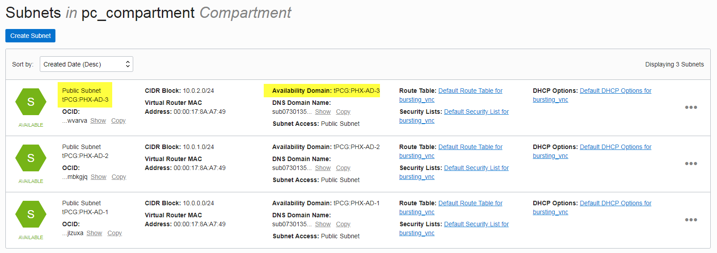Copy the OCID ending in wvarva
The width and height of the screenshot is (717, 253).
pyautogui.click(x=118, y=120)
